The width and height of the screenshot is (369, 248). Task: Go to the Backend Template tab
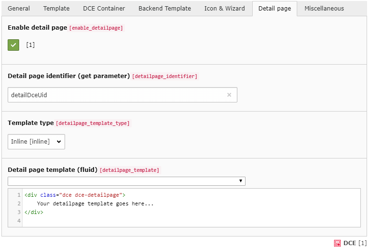tap(165, 9)
